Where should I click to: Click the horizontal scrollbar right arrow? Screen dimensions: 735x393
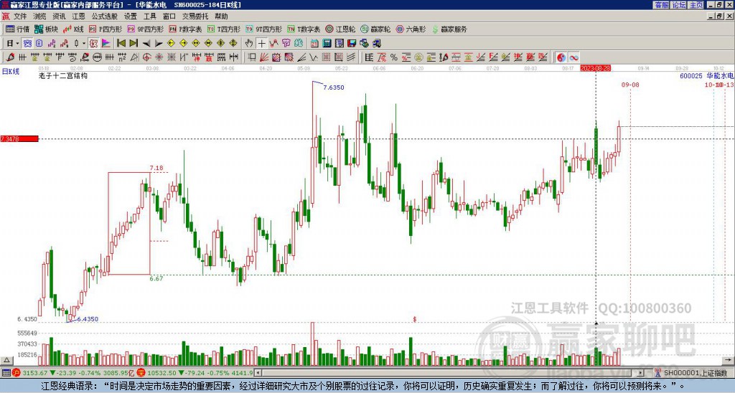641,374
